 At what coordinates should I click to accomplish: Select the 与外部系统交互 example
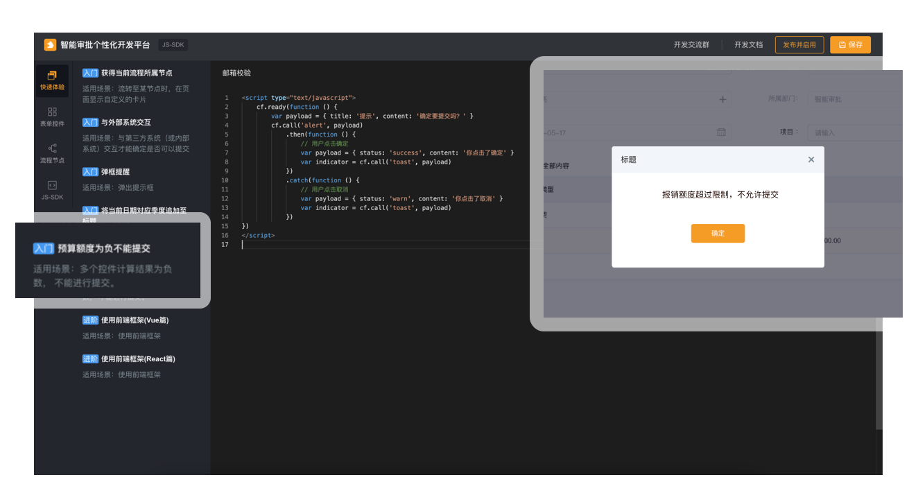125,122
